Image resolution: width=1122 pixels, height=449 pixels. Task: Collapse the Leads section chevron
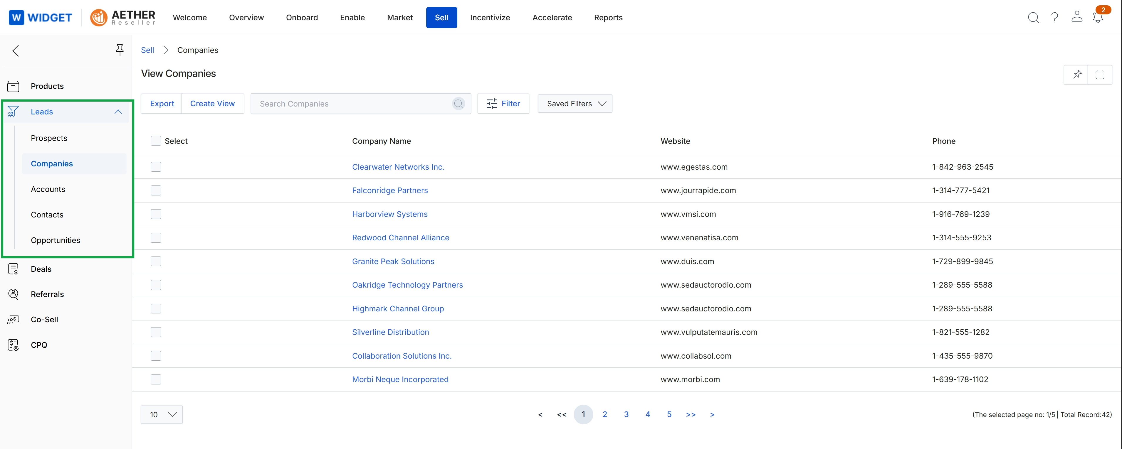(x=118, y=112)
